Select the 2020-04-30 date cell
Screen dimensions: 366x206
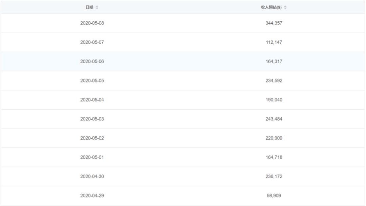(x=92, y=177)
